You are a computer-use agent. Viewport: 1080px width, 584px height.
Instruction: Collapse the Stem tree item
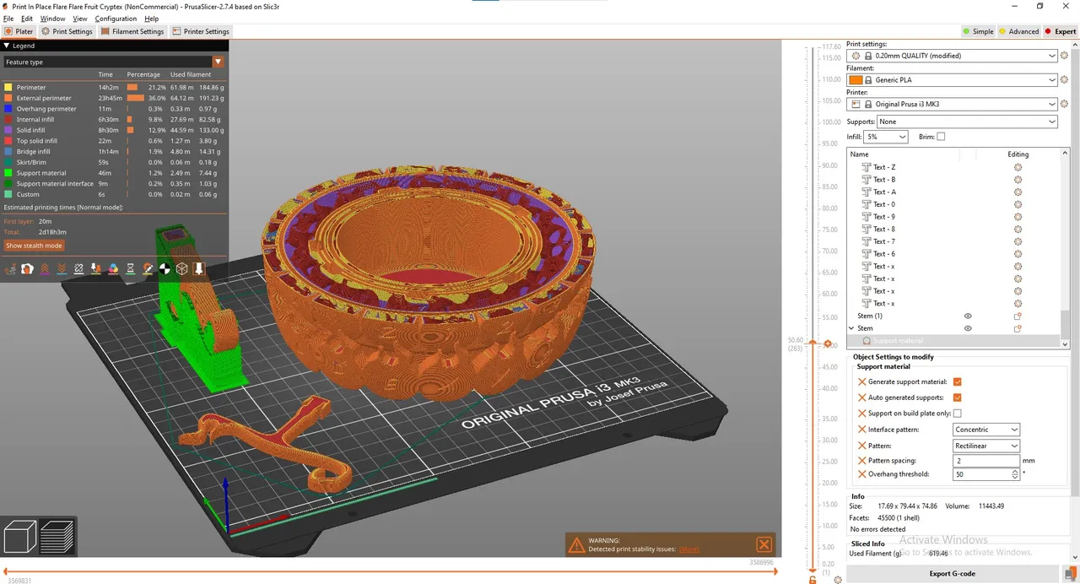pyautogui.click(x=852, y=328)
